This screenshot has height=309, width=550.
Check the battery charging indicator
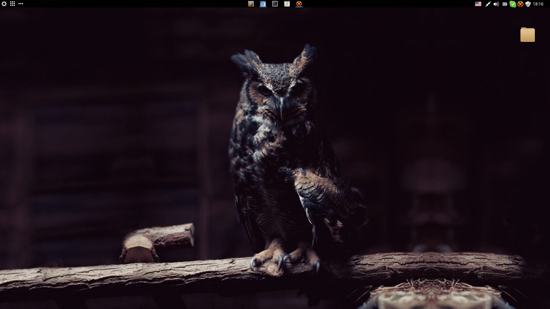click(x=505, y=4)
